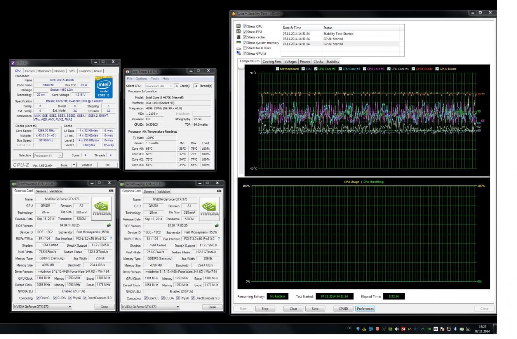517x339 pixels.
Task: Click the GPU2: Started log row
Action: click(343, 44)
